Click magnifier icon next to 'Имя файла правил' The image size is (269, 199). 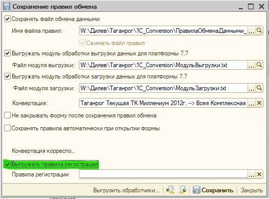tap(259, 31)
